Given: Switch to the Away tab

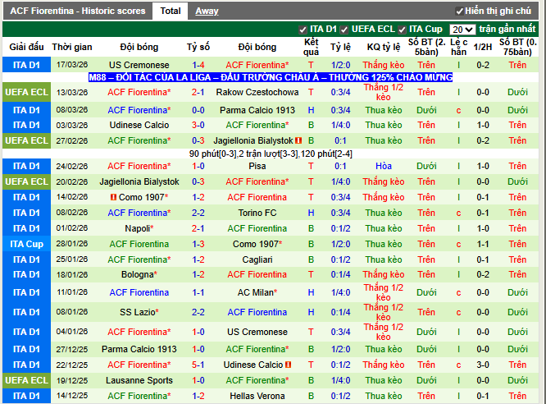Looking at the screenshot, I should (207, 11).
